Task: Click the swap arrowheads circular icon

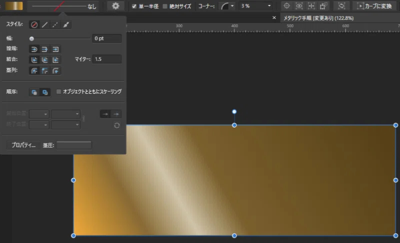Action: point(117,125)
